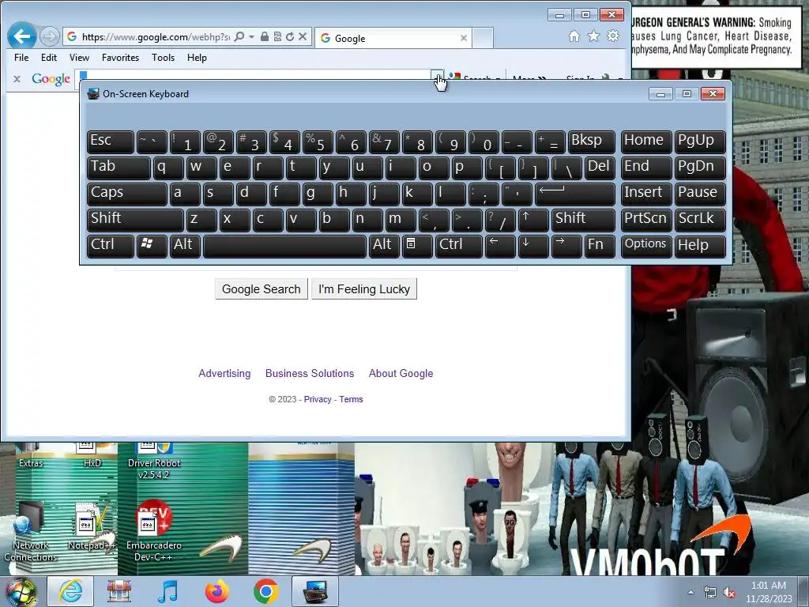The width and height of the screenshot is (809, 607).
Task: Toggle the left Ctrl key on On-Screen Keyboard
Action: 111,245
